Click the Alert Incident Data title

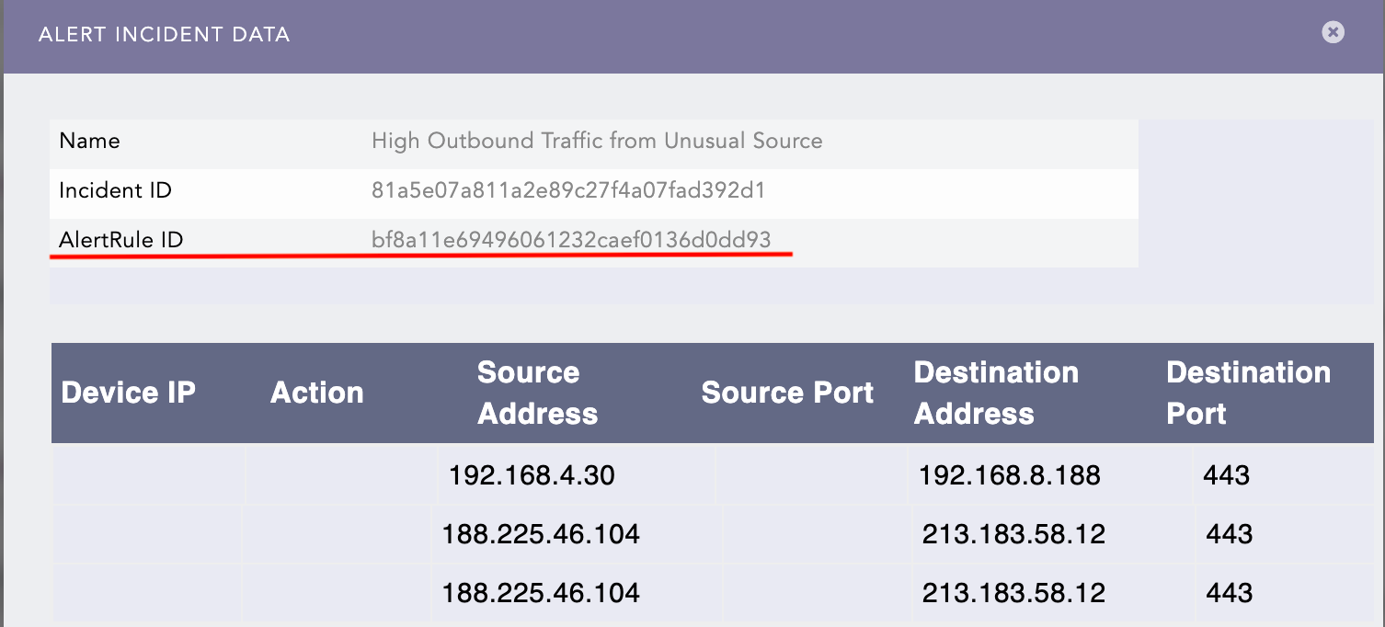coord(164,35)
